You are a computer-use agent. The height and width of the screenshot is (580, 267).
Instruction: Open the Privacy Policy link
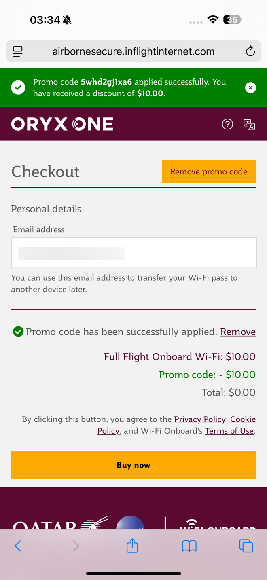[200, 419]
